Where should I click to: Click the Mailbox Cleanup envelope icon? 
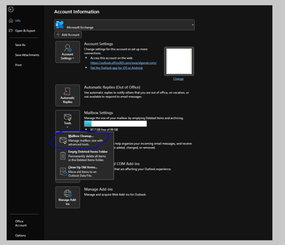coord(63,141)
